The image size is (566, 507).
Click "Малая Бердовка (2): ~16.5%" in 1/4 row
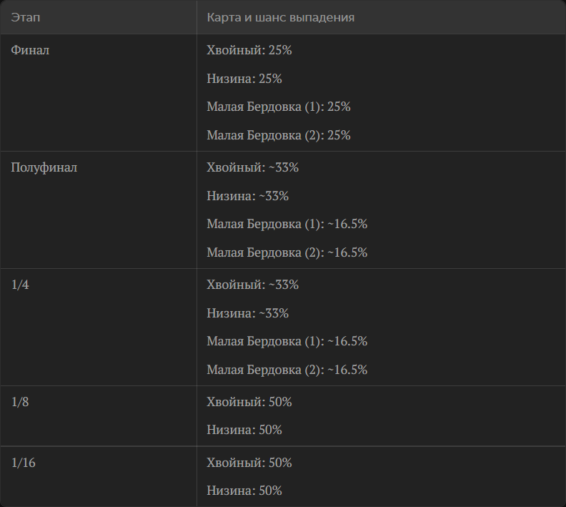[287, 370]
